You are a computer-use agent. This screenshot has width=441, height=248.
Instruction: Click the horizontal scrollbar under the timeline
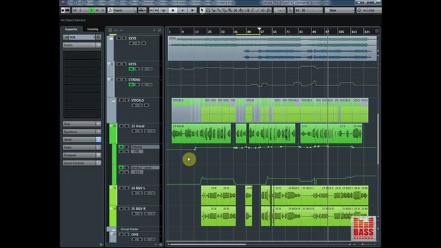[208, 245]
